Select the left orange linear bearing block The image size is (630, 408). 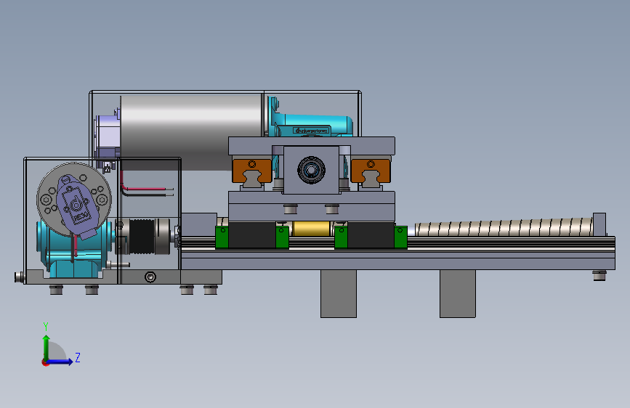coord(251,171)
